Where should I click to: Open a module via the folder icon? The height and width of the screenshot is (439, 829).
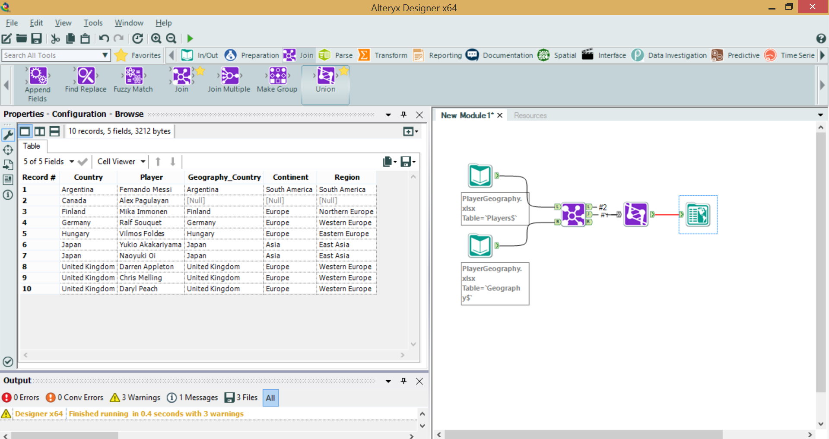[x=22, y=38]
